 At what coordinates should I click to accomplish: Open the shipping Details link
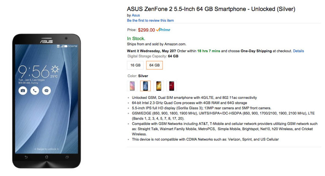298,51
